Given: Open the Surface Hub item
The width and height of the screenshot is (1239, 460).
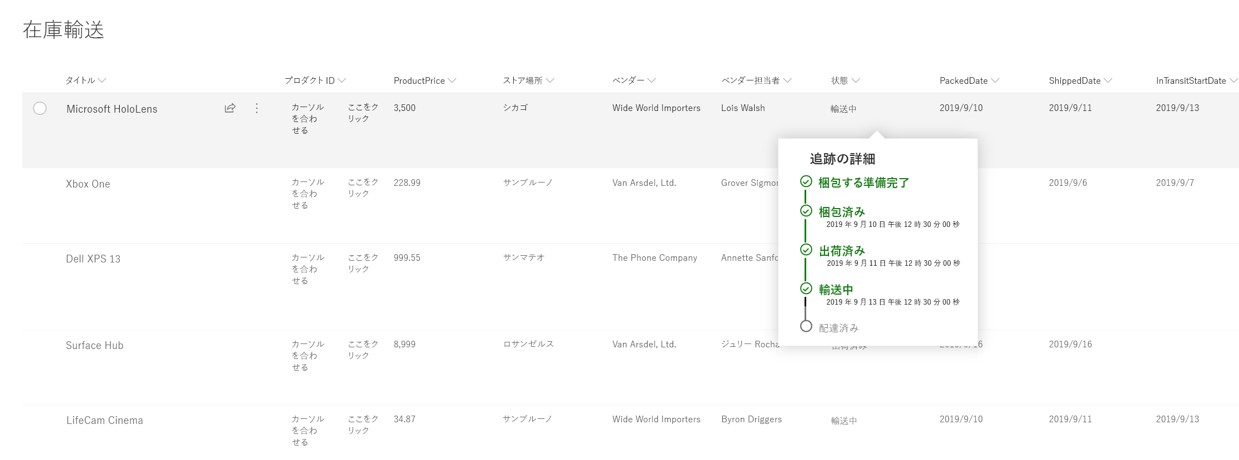Looking at the screenshot, I should click(x=95, y=345).
